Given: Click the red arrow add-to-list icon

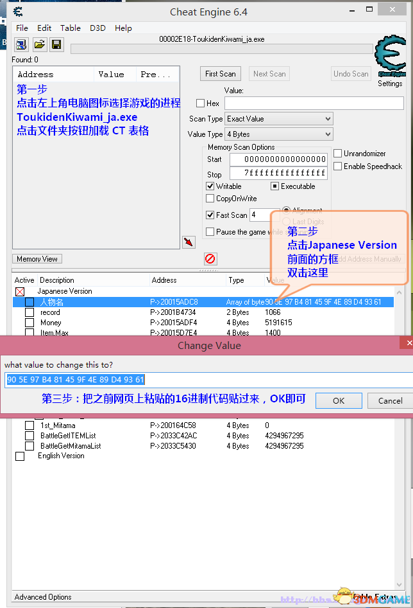Looking at the screenshot, I should pos(189,242).
